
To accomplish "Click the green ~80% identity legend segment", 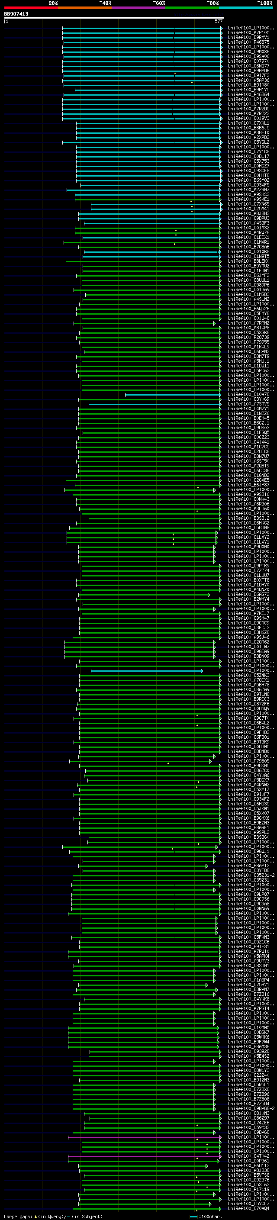I will pos(192,8).
